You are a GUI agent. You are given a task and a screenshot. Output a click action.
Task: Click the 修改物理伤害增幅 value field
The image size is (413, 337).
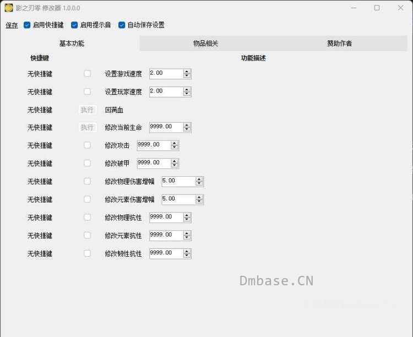coord(178,181)
